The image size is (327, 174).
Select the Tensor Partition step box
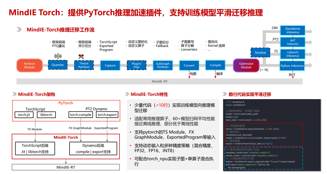click(84, 65)
